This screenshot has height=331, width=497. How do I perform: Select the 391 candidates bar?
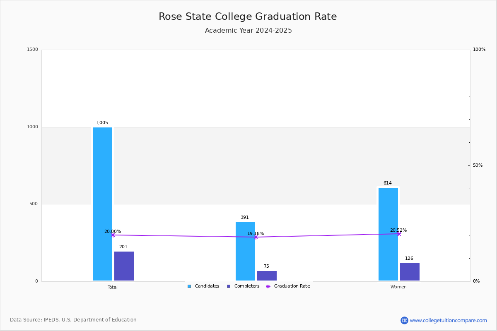[245, 251]
